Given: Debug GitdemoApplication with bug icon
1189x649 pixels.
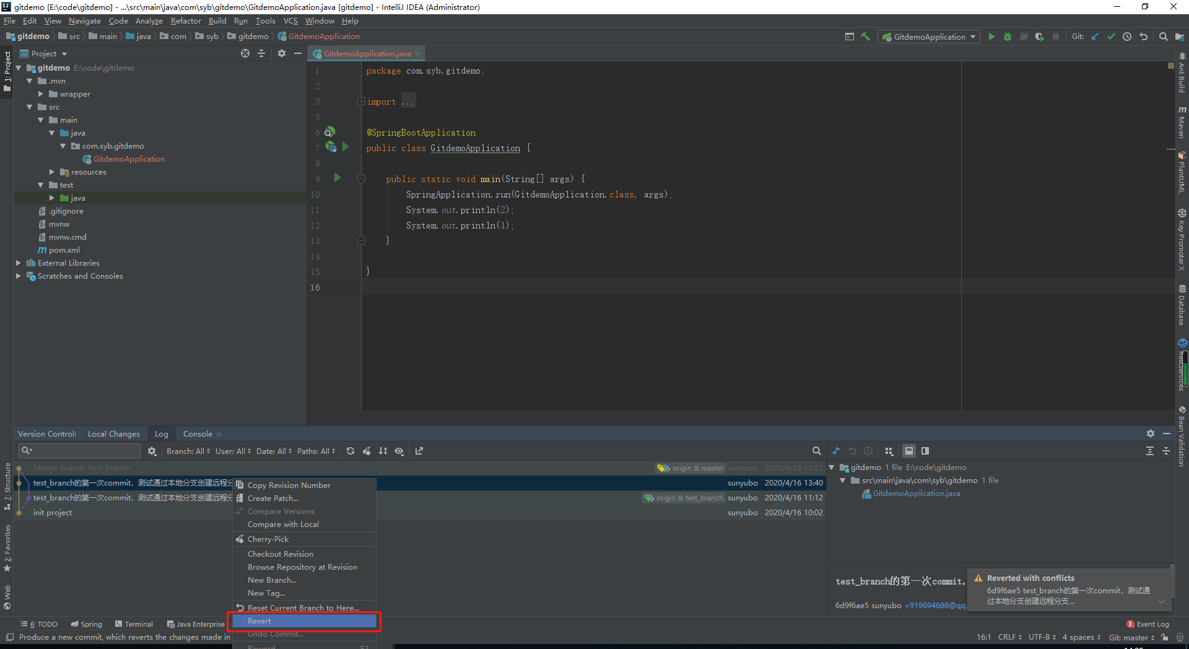Looking at the screenshot, I should pos(1008,37).
